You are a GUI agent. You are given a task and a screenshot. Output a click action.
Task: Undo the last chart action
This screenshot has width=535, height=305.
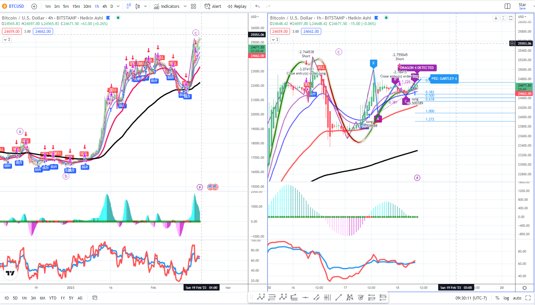point(257,6)
